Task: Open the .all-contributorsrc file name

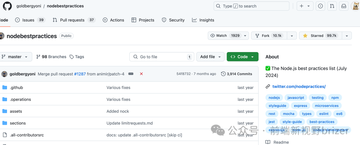Action: [x=27, y=135]
